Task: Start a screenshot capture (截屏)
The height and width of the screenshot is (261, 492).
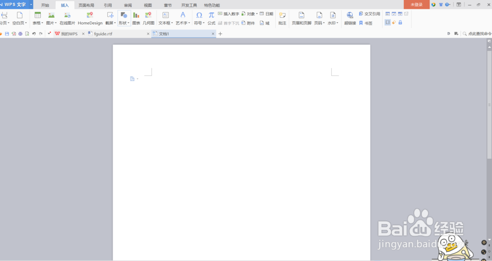Action: 110,18
